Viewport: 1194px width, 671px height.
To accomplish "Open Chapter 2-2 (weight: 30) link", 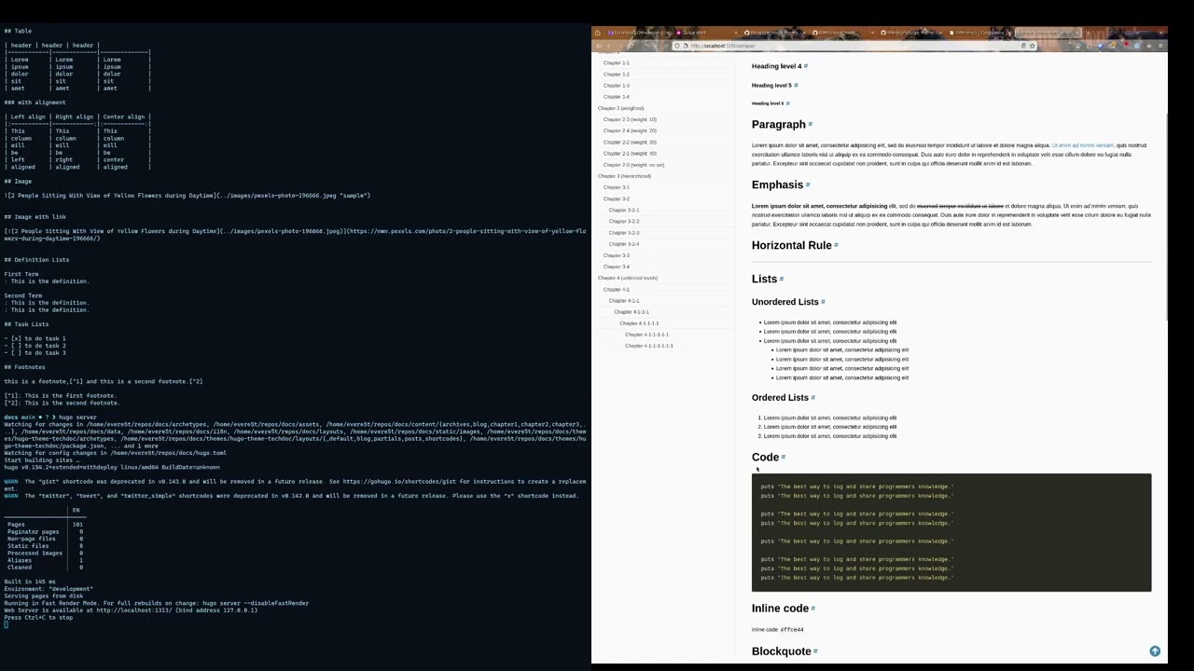I will pyautogui.click(x=630, y=143).
